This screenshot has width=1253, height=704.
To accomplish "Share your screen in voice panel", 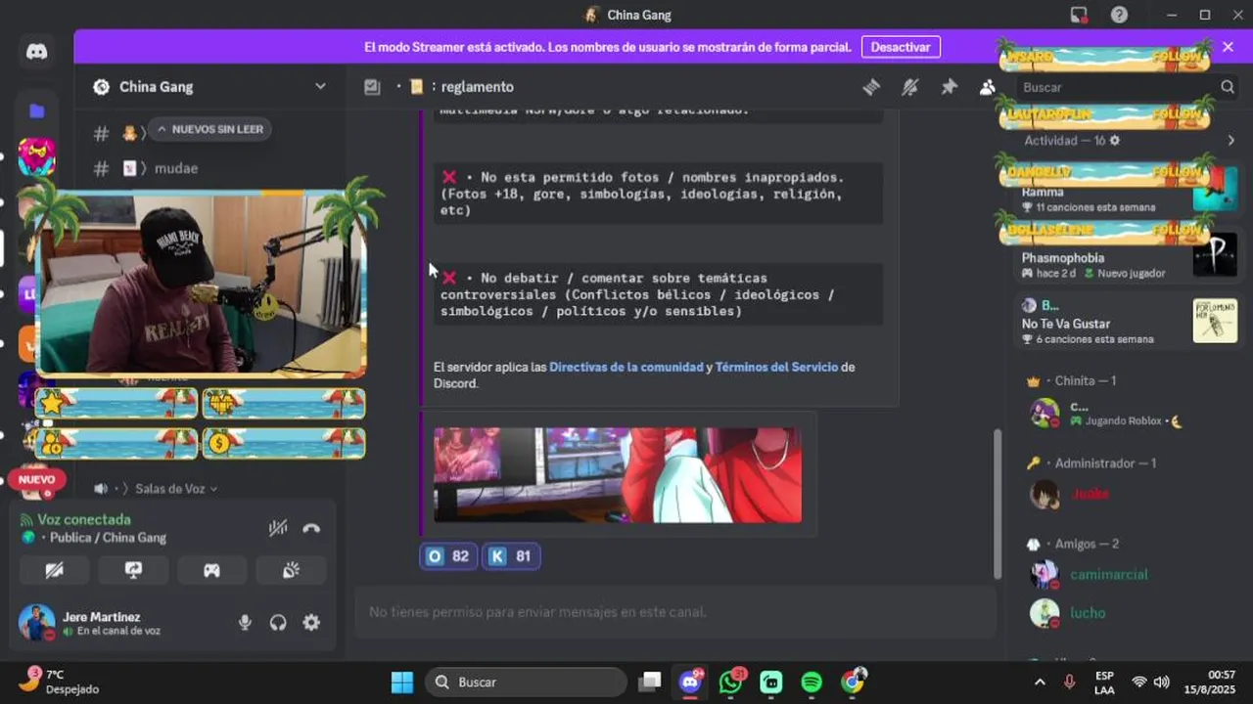I will [x=133, y=570].
